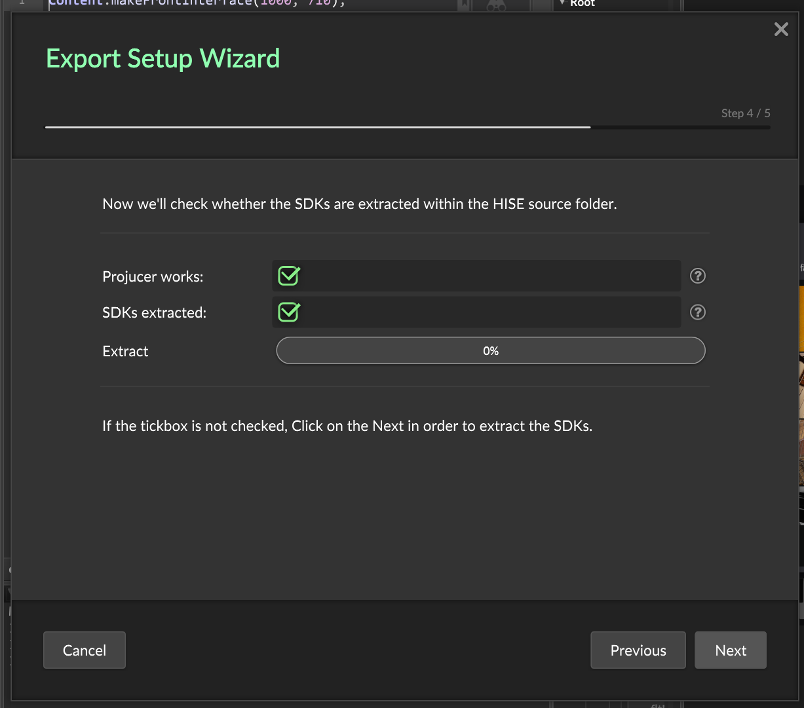Screen dimensions: 804x708
Task: Open help for Projucer works
Action: coord(698,276)
